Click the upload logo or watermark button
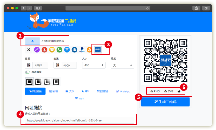The width and height of the screenshot is (216, 130). point(33,41)
